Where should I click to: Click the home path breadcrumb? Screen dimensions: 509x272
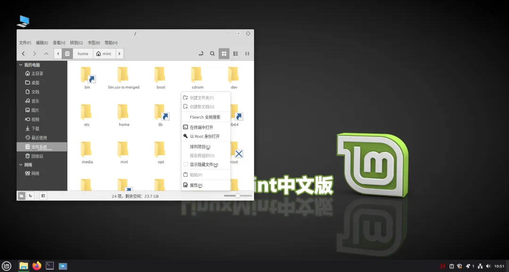coord(83,54)
